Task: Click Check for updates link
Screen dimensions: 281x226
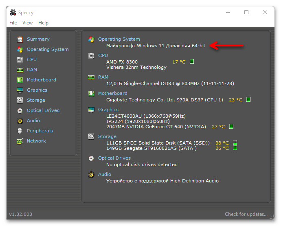Action: click(x=246, y=214)
